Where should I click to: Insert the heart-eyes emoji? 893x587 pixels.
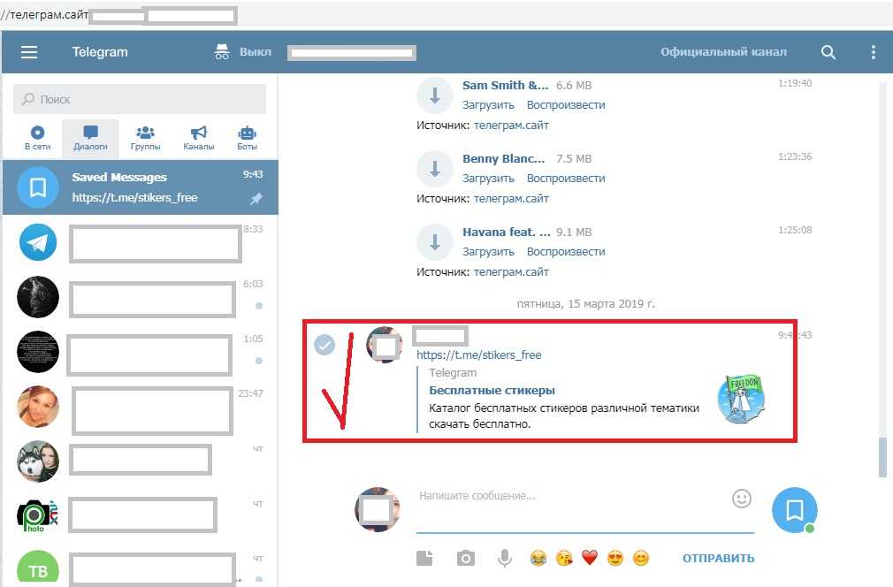coord(615,559)
